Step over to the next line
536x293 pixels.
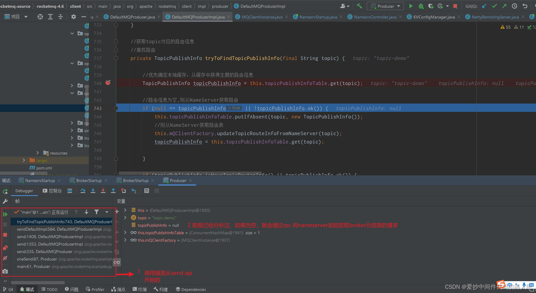point(83,191)
